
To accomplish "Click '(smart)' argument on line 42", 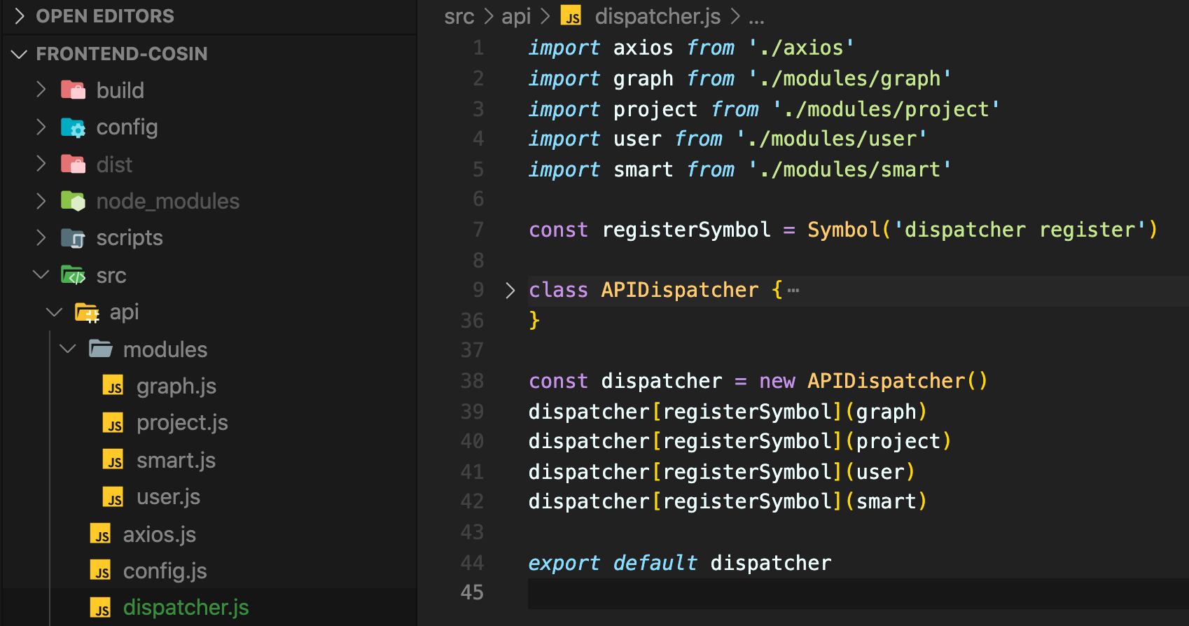I will point(886,501).
